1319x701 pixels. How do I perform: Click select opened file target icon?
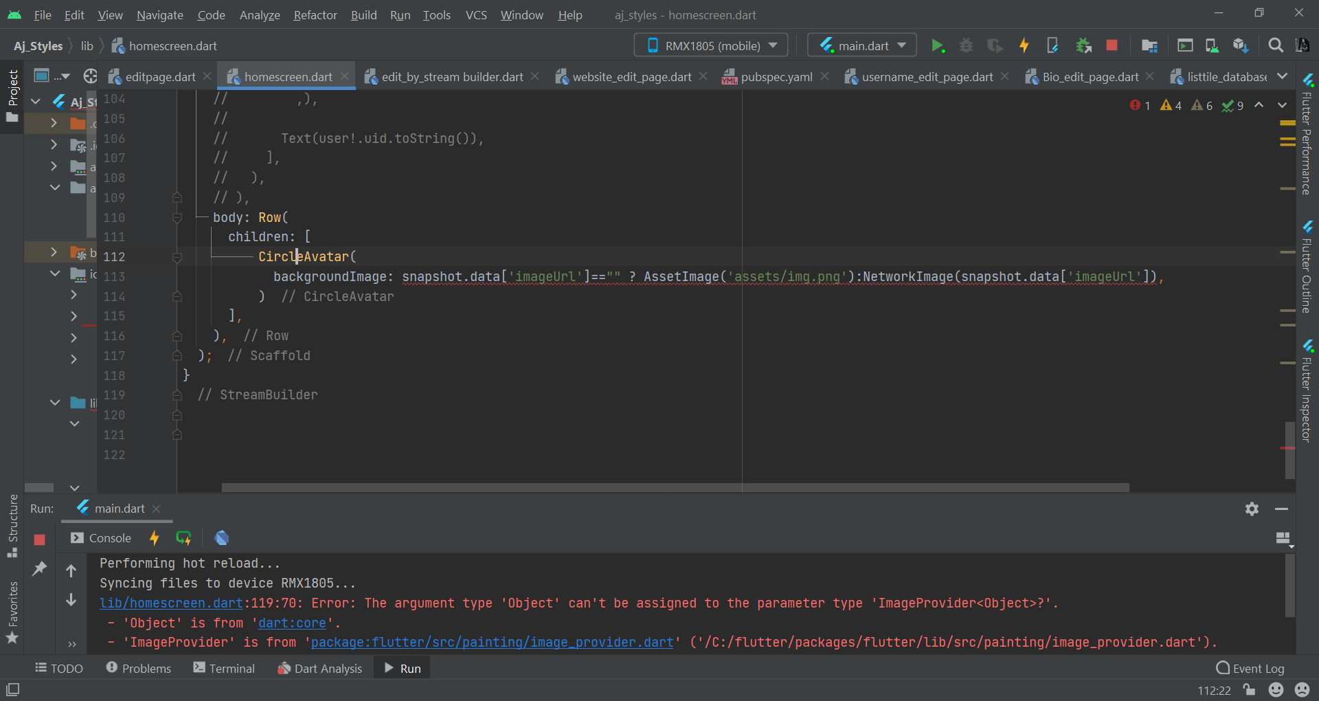pyautogui.click(x=90, y=76)
